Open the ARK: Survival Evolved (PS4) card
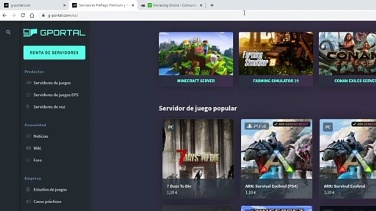 click(276, 159)
